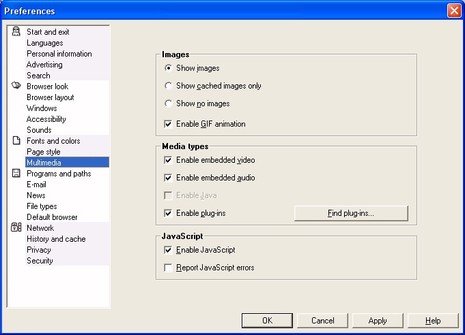This screenshot has height=335, width=465.
Task: Click the Apply button
Action: click(378, 321)
